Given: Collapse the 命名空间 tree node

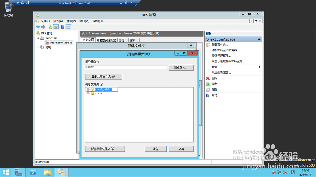Looking at the screenshot, I should coord(38,38).
